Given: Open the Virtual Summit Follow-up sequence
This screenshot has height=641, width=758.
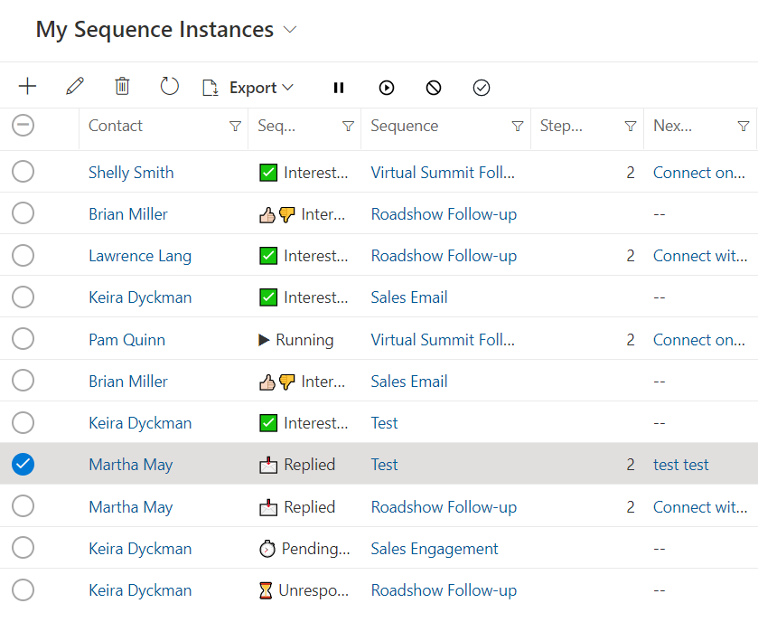Looking at the screenshot, I should tap(443, 172).
